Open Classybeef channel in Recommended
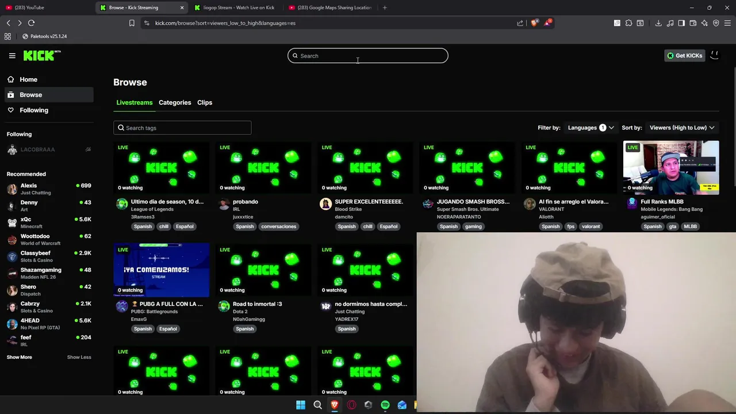 48,256
